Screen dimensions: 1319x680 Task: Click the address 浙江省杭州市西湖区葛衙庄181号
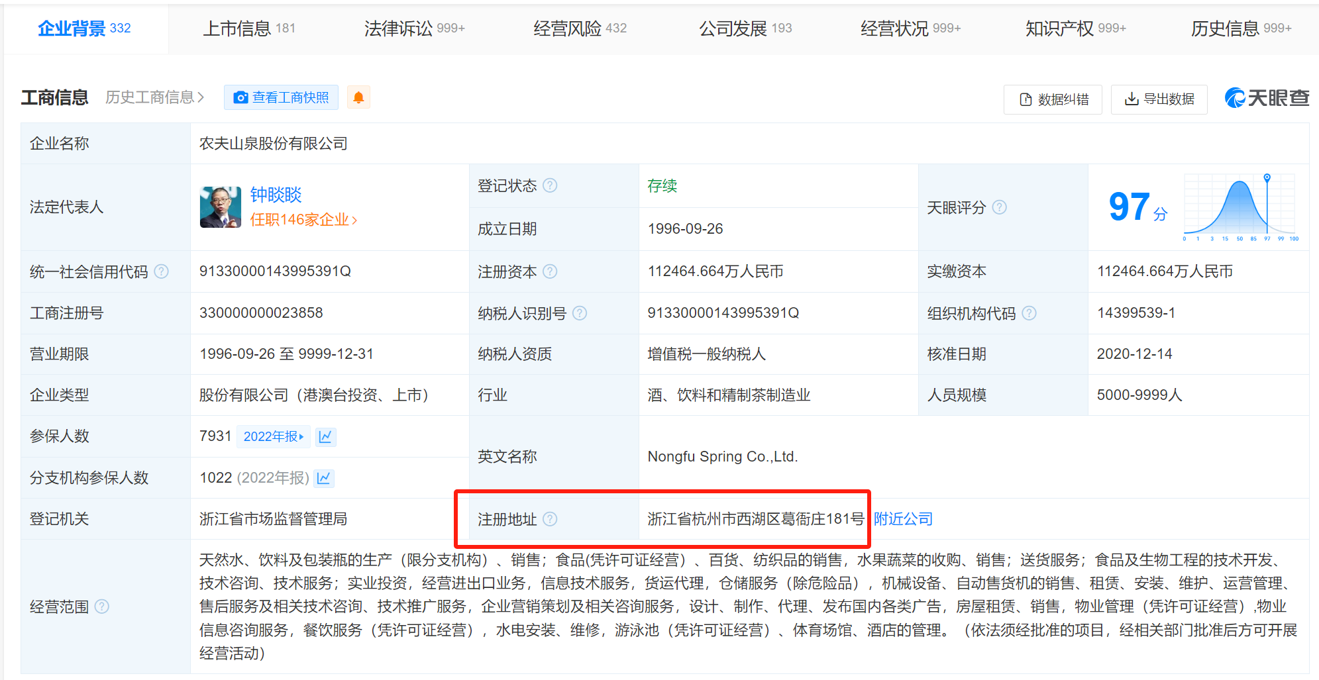[x=756, y=519]
